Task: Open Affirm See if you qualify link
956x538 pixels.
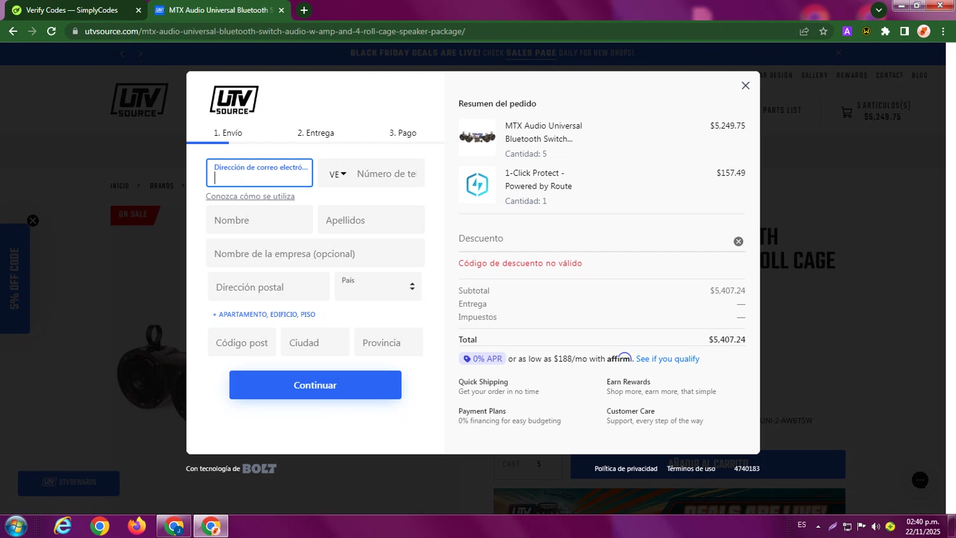Action: point(667,359)
